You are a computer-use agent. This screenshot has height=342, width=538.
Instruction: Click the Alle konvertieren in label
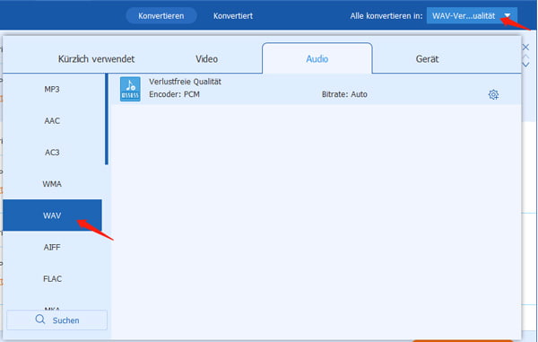click(386, 16)
